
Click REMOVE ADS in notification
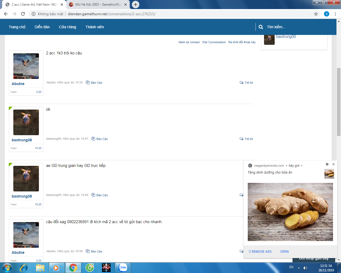(x=260, y=252)
